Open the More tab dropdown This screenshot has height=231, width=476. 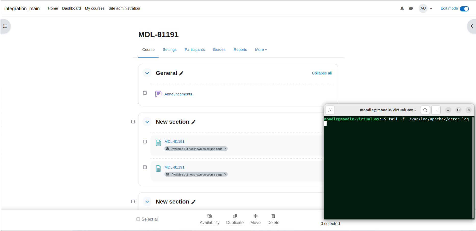click(261, 50)
